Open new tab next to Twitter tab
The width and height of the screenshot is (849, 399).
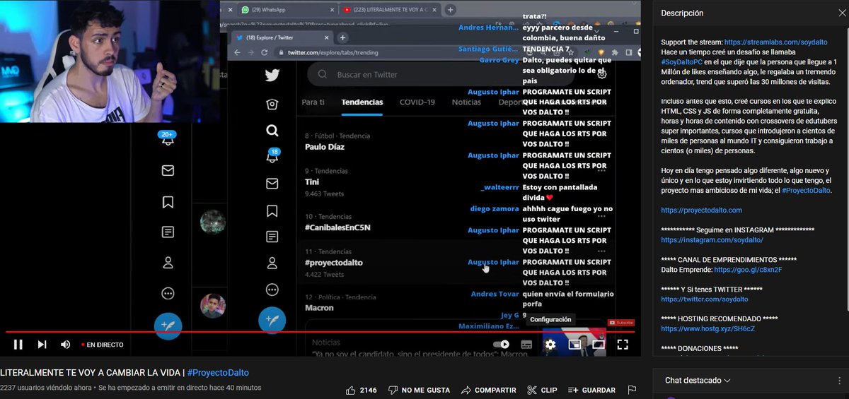[x=342, y=37]
